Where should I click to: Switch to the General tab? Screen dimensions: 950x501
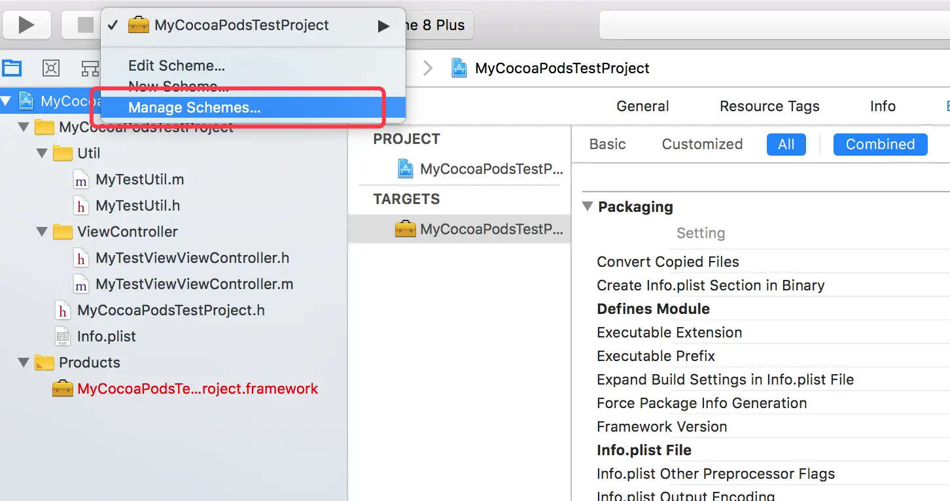click(642, 106)
